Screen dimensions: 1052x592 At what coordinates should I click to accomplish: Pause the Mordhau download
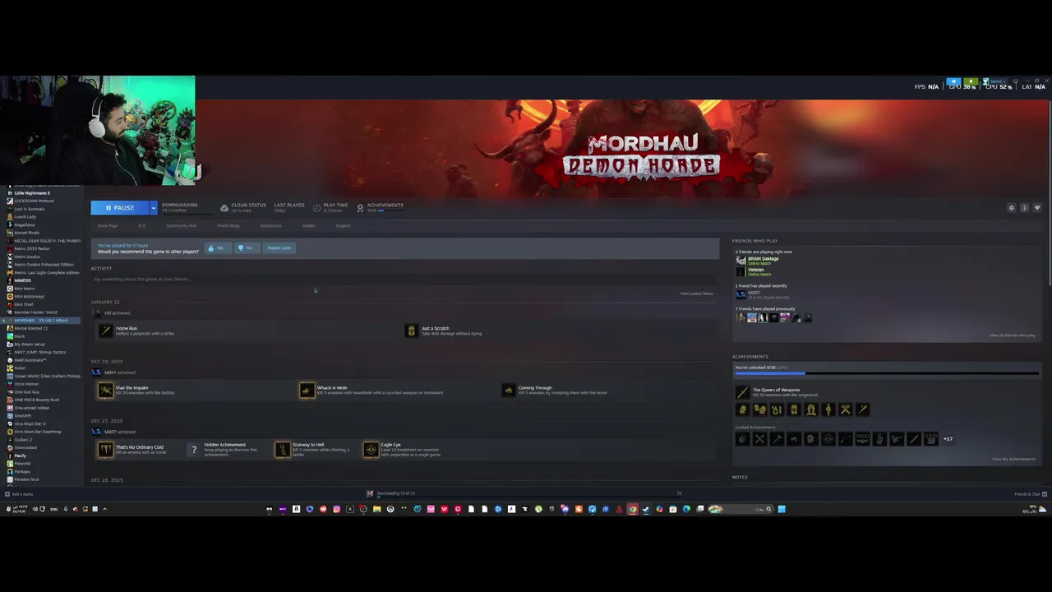(120, 208)
